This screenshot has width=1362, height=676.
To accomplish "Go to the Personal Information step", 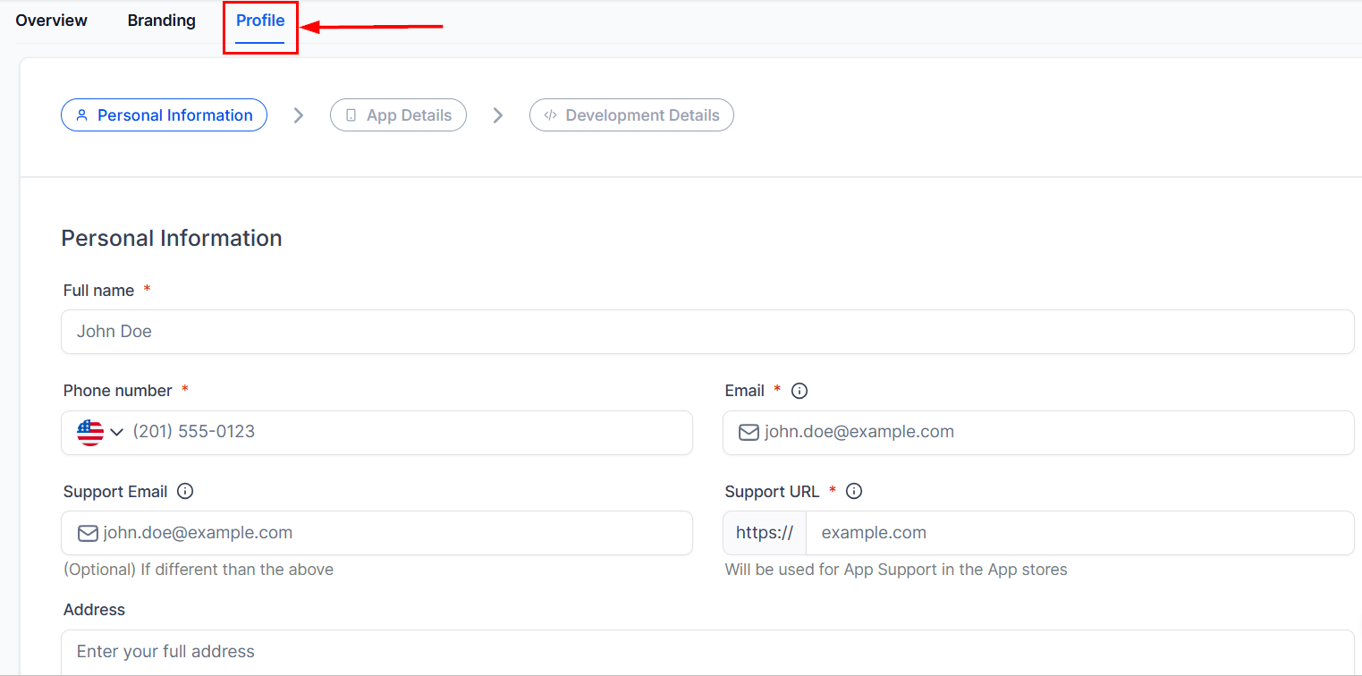I will click(165, 115).
